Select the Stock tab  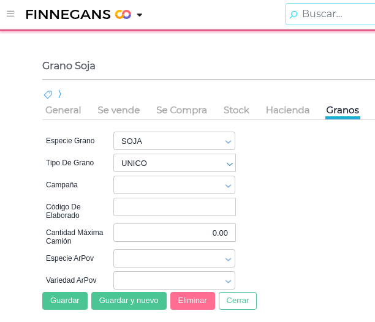pyautogui.click(x=237, y=110)
